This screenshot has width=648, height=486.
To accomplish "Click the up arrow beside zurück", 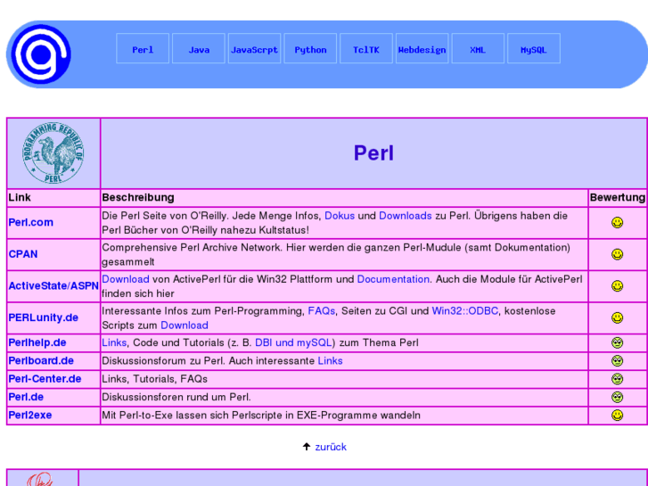I will 307,447.
